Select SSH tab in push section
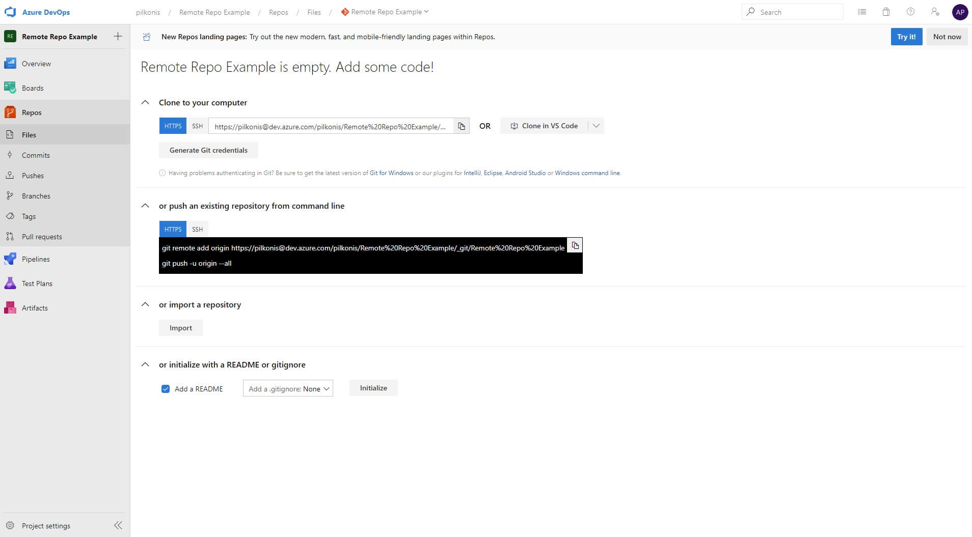 (x=198, y=229)
